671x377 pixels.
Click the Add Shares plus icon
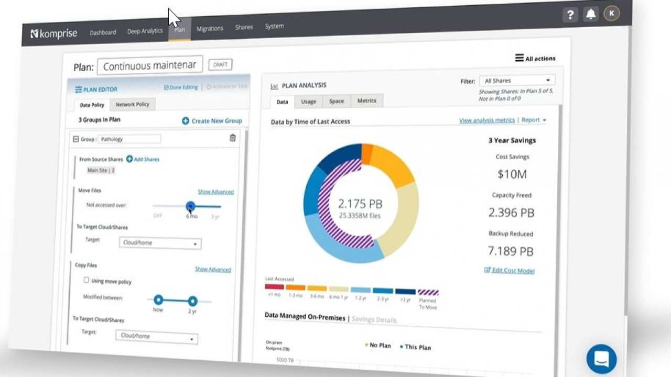tap(129, 159)
